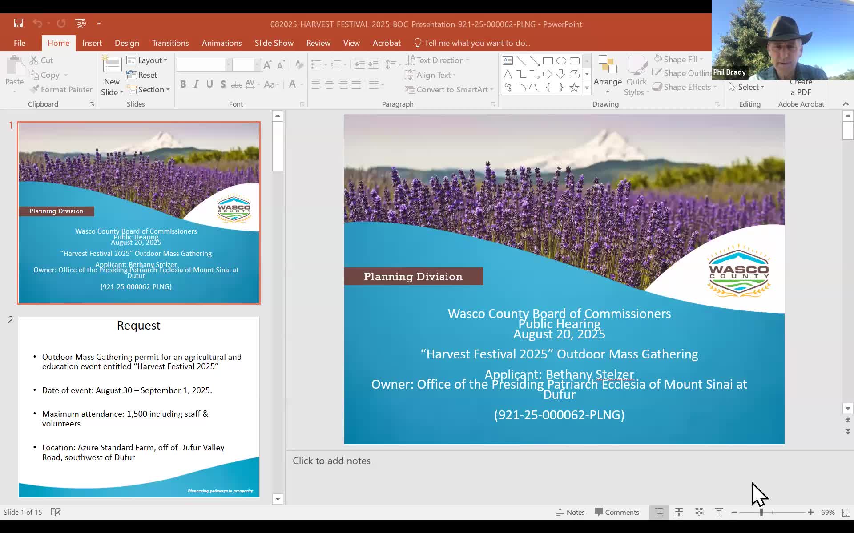Open the Transitions ribbon tab

click(x=170, y=43)
